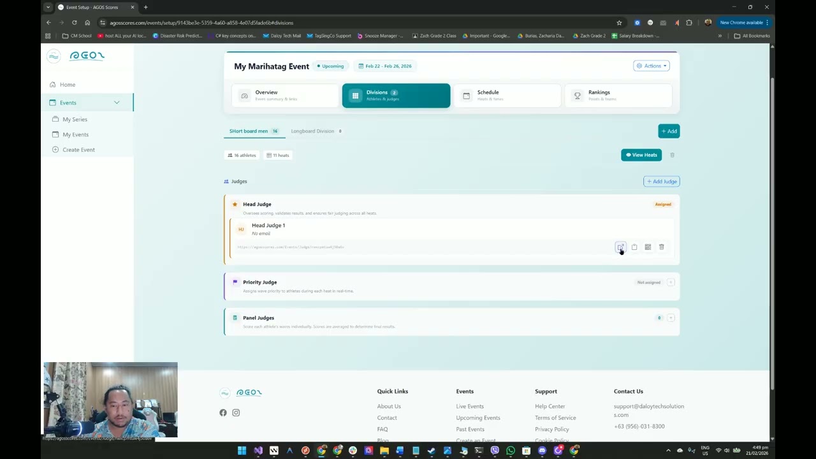Switch to the Schedule tab
Screen dimensions: 816x459
[x=507, y=96]
